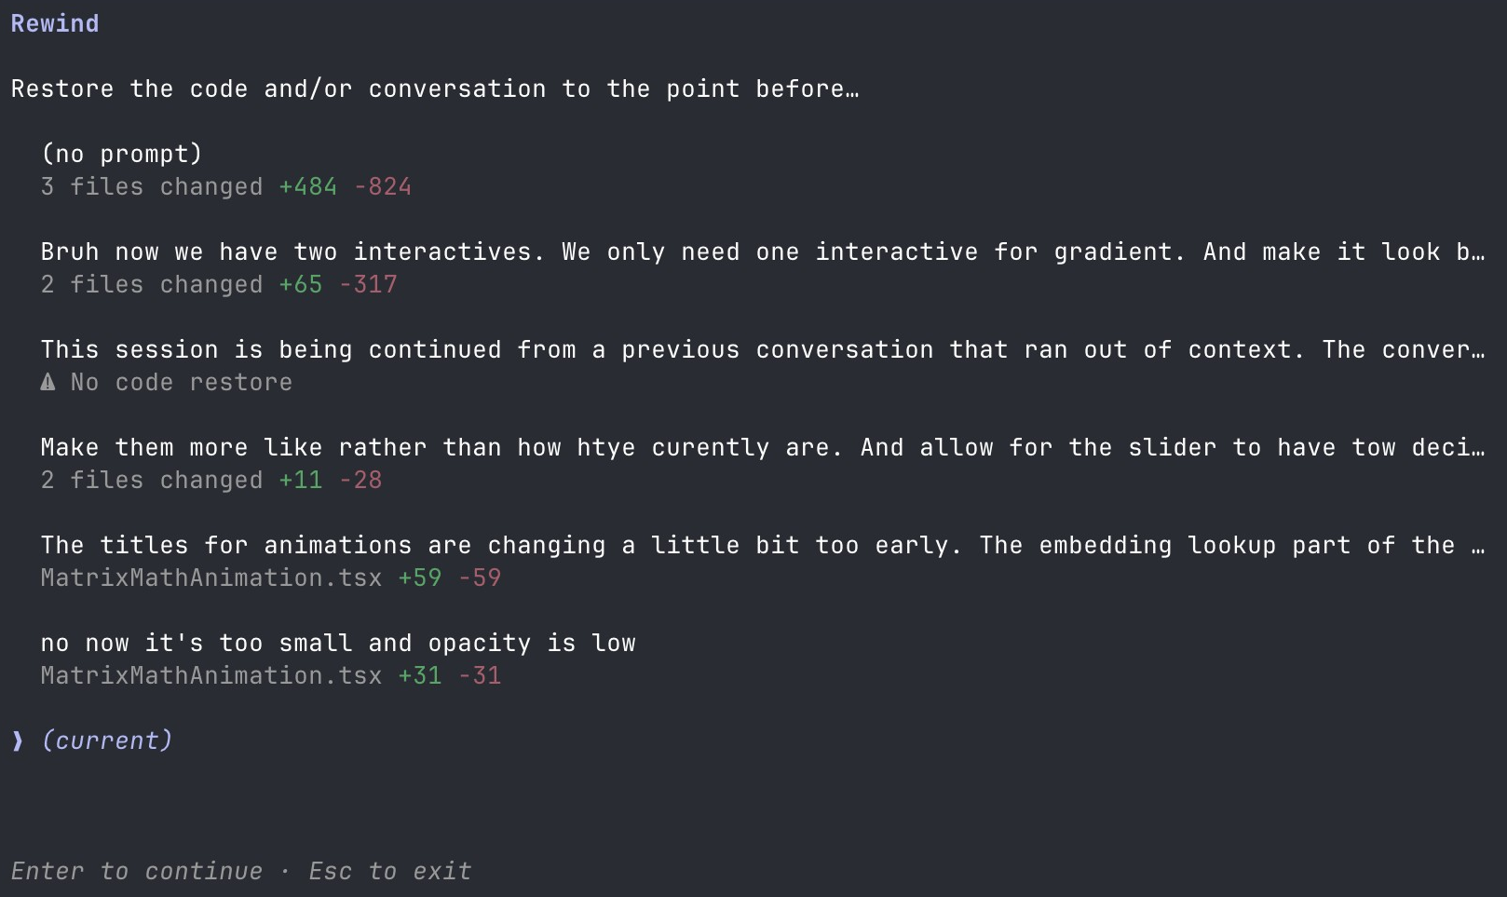This screenshot has width=1507, height=897.
Task: Select the "(no prompt)" rewind entry
Action: (121, 154)
